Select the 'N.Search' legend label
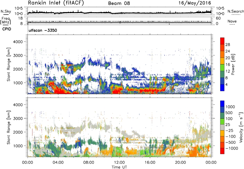244x169 pixels. pos(235,11)
